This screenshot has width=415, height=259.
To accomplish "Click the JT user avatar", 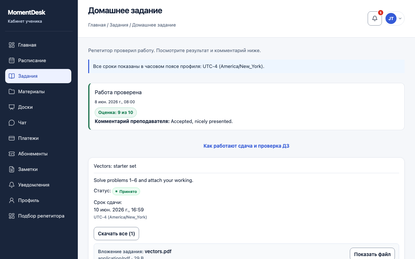I will coord(391,18).
